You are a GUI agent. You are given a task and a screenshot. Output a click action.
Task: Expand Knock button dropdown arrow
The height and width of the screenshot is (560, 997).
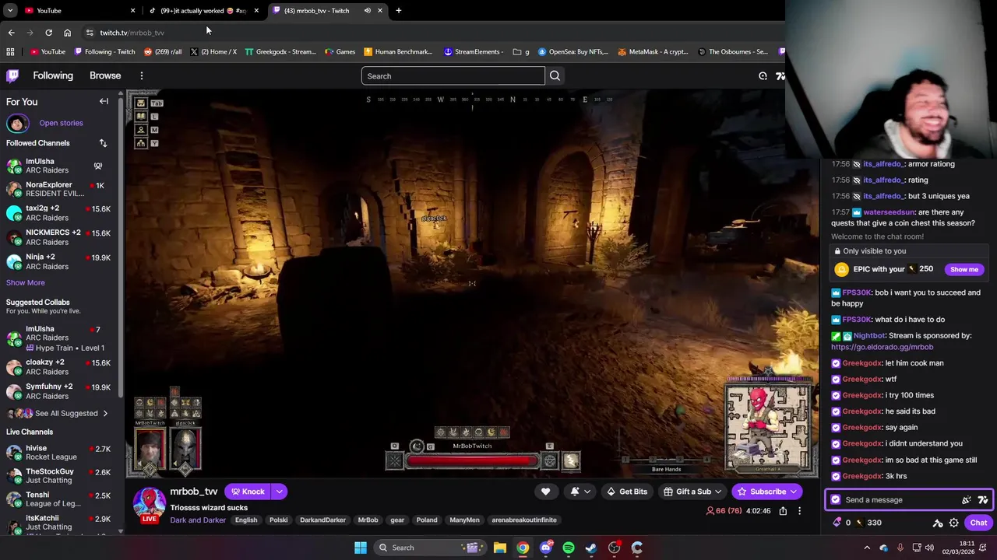click(279, 492)
